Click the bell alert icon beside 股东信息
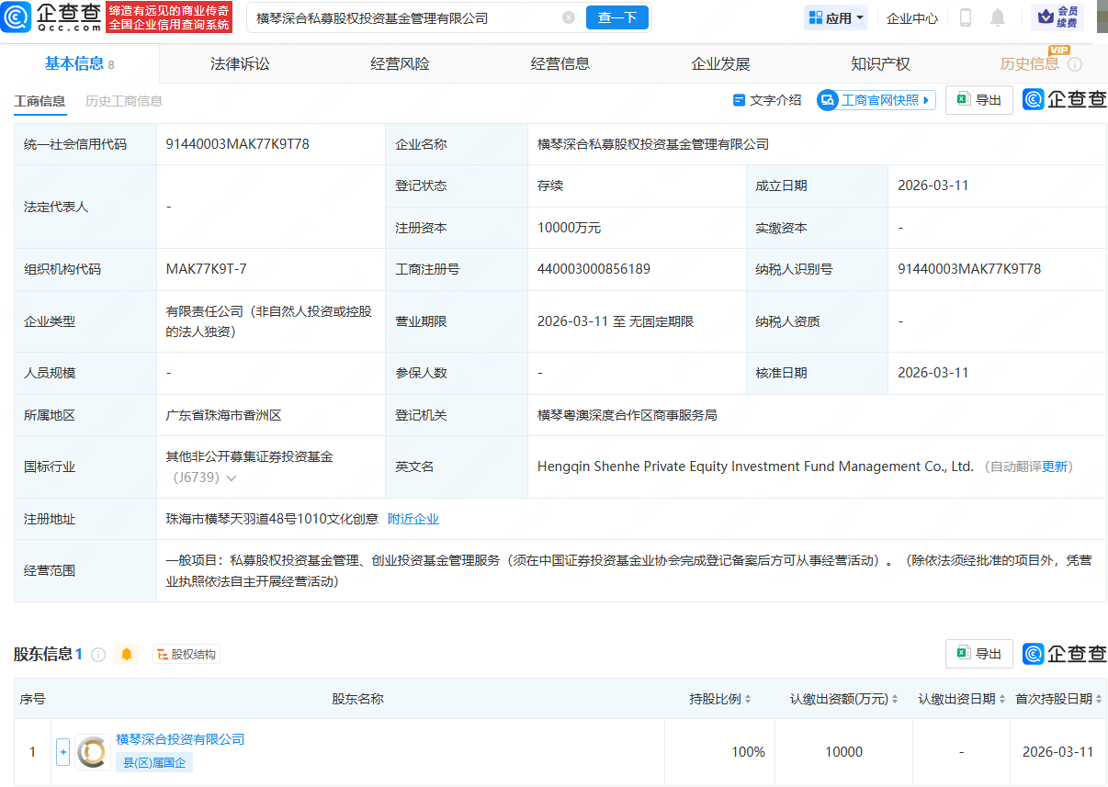Viewport: 1108px width, 787px height. pyautogui.click(x=127, y=654)
